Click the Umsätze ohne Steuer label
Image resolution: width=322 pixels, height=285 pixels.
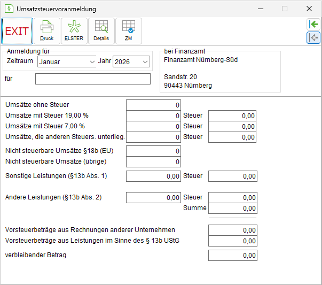(x=37, y=105)
